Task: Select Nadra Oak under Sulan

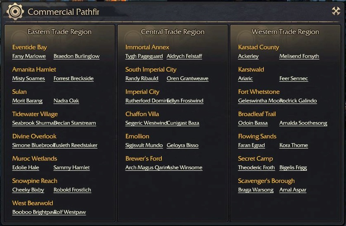Action: [x=66, y=101]
